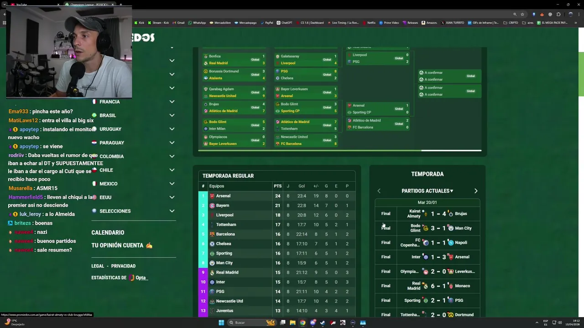Viewport: 584px width, 328px height.
Task: Open Steam from the taskbar
Action: 323,323
